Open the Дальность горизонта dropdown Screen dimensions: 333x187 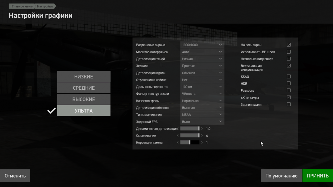pyautogui.click(x=202, y=87)
